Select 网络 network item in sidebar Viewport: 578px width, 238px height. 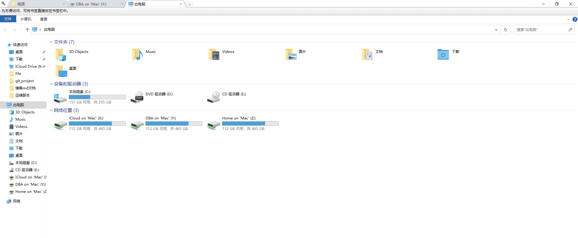pyautogui.click(x=14, y=201)
